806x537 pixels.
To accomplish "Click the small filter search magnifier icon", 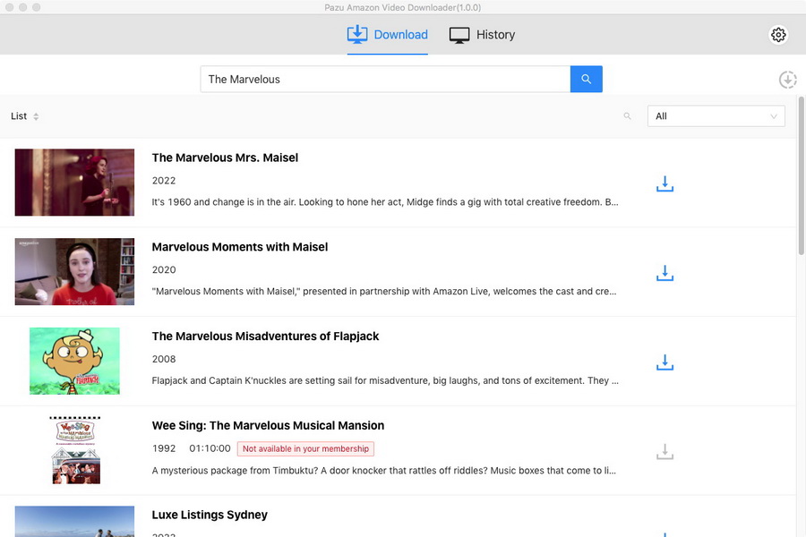I will 627,116.
